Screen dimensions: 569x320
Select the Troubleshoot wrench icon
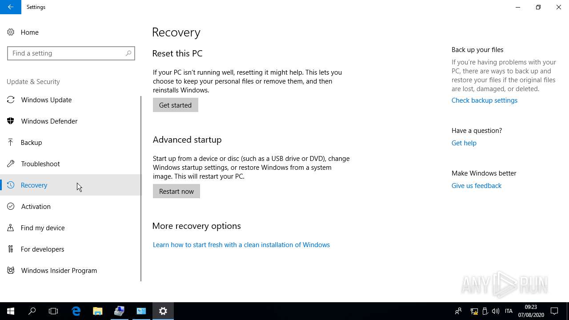point(11,164)
